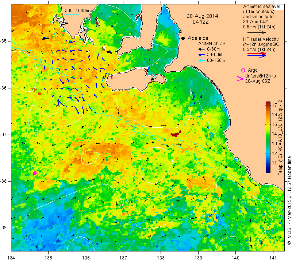Click the red-blue HF radar velocity arrow
This screenshot has height=262, width=292.
coord(257,55)
